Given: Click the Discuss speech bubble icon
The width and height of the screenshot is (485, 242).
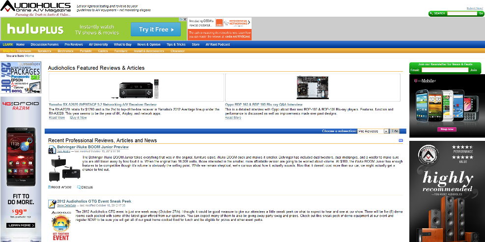Looking at the screenshot, I should 79,187.
